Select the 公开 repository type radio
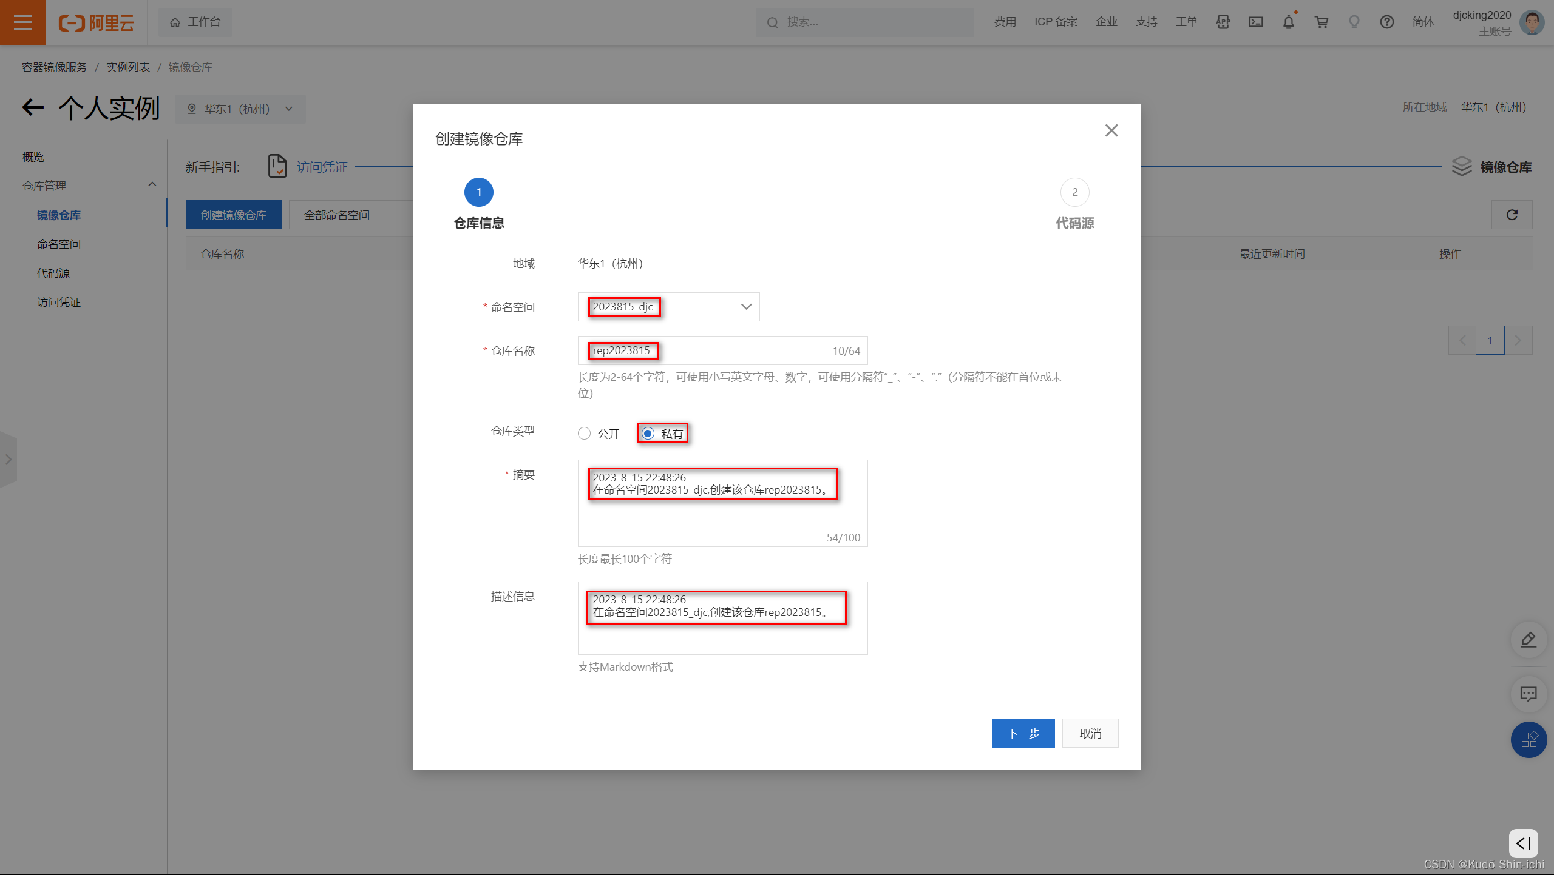Screen dimensions: 1554x875 pyautogui.click(x=584, y=434)
